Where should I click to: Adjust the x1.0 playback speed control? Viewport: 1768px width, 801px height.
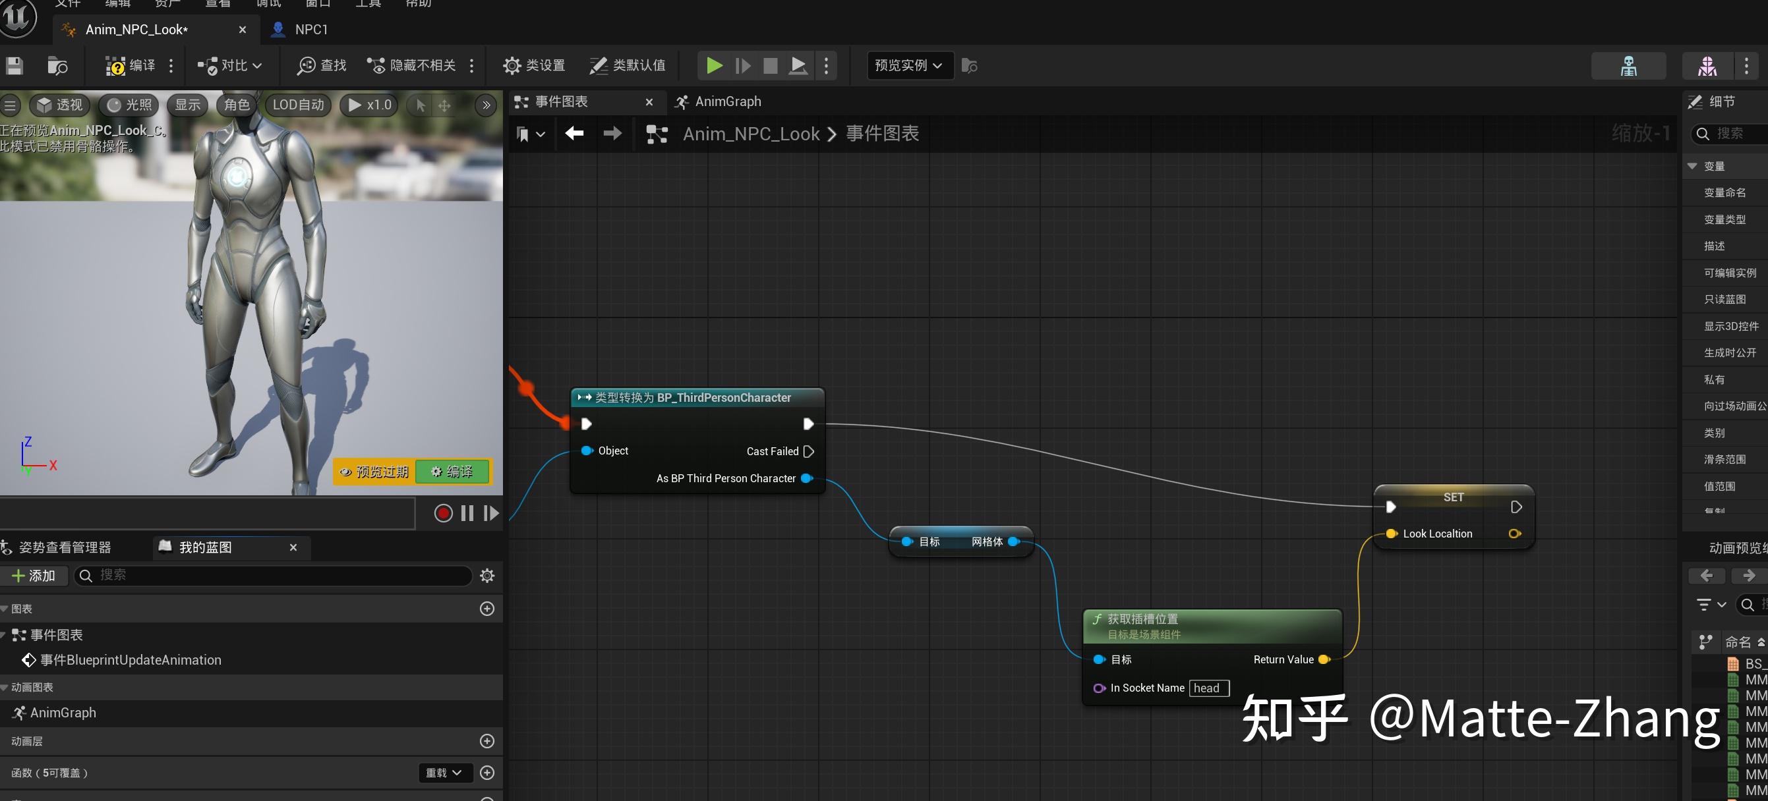click(x=368, y=104)
